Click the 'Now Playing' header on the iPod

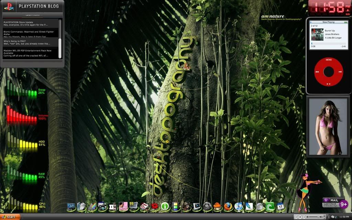328,22
